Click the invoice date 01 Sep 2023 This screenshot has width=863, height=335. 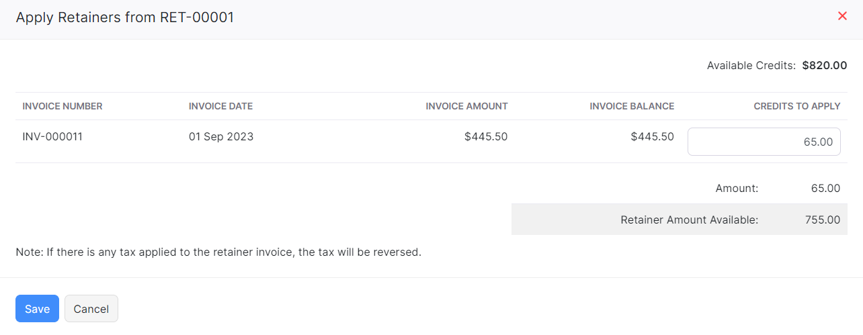[221, 137]
